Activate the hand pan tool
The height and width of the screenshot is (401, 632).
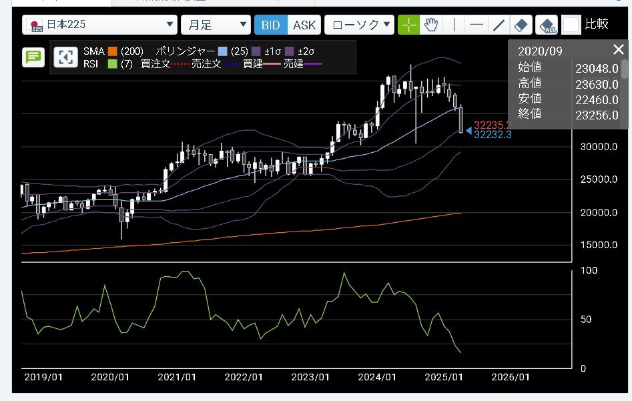point(431,25)
